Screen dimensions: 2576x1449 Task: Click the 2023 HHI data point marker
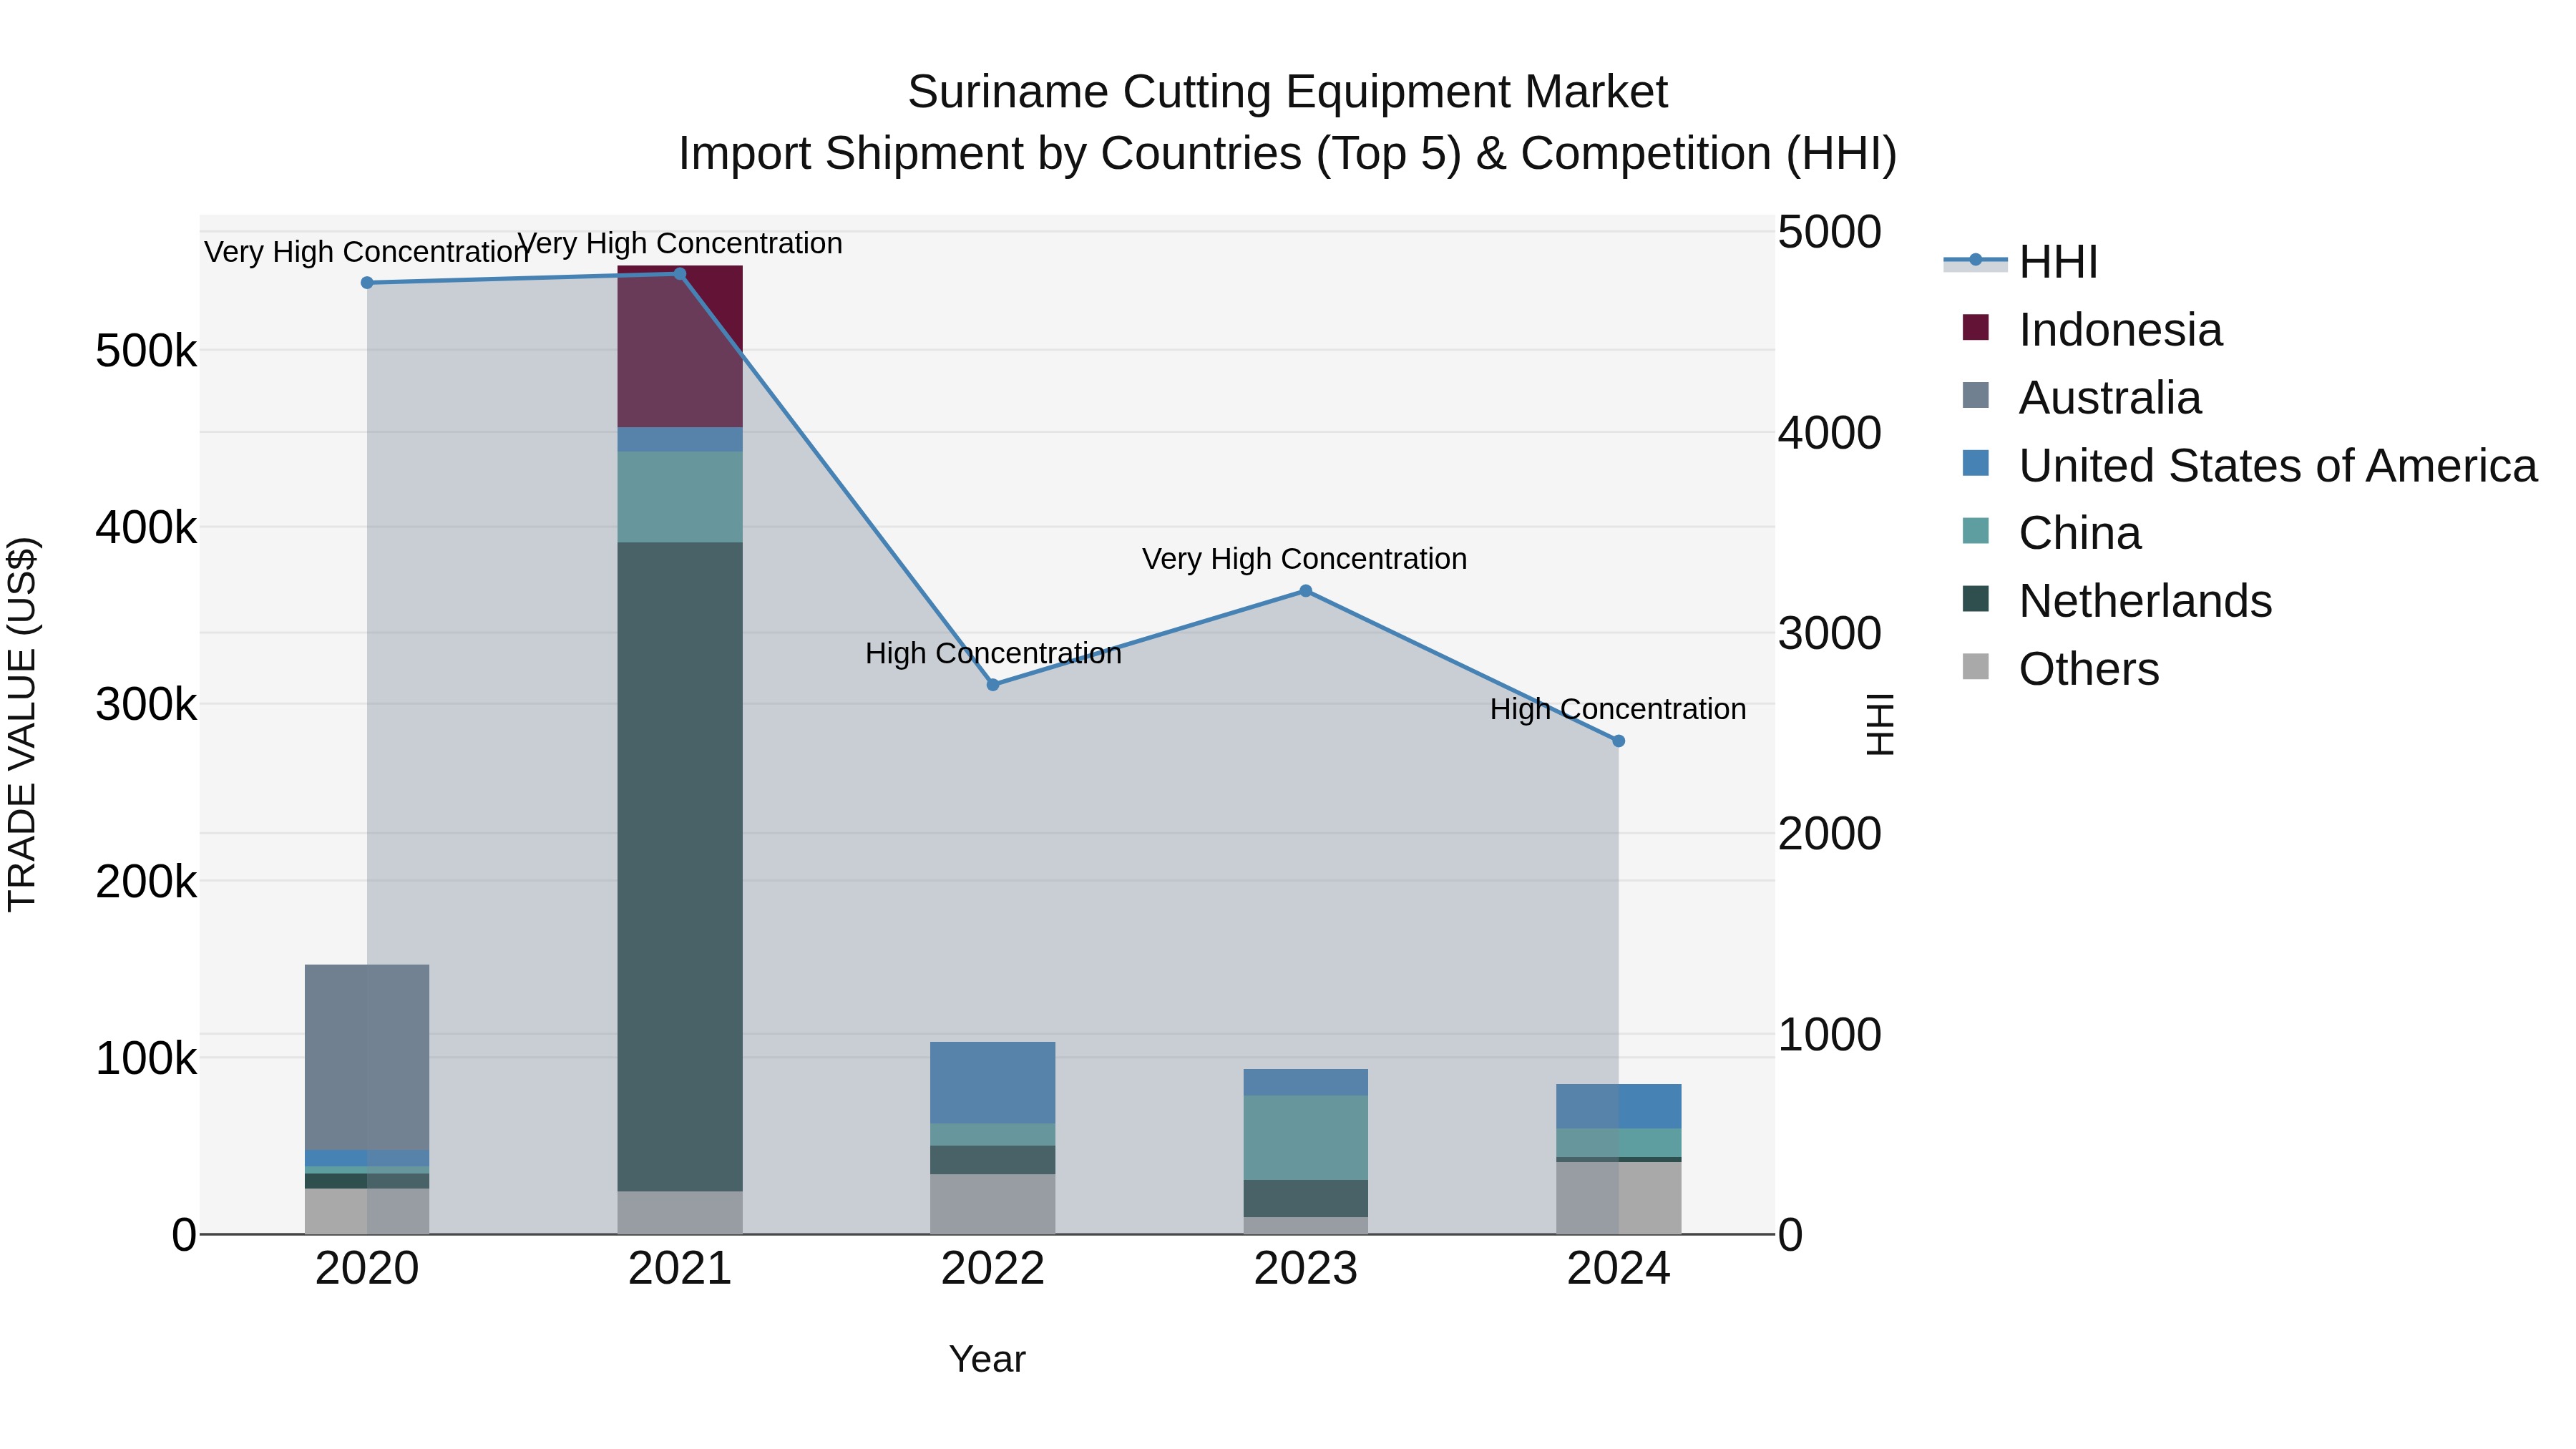1305,591
